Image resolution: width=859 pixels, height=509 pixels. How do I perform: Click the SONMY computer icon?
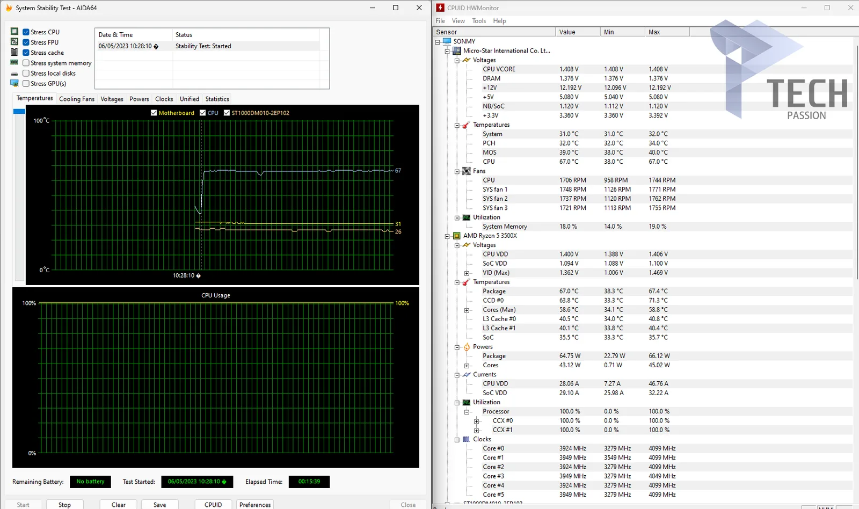pyautogui.click(x=447, y=41)
